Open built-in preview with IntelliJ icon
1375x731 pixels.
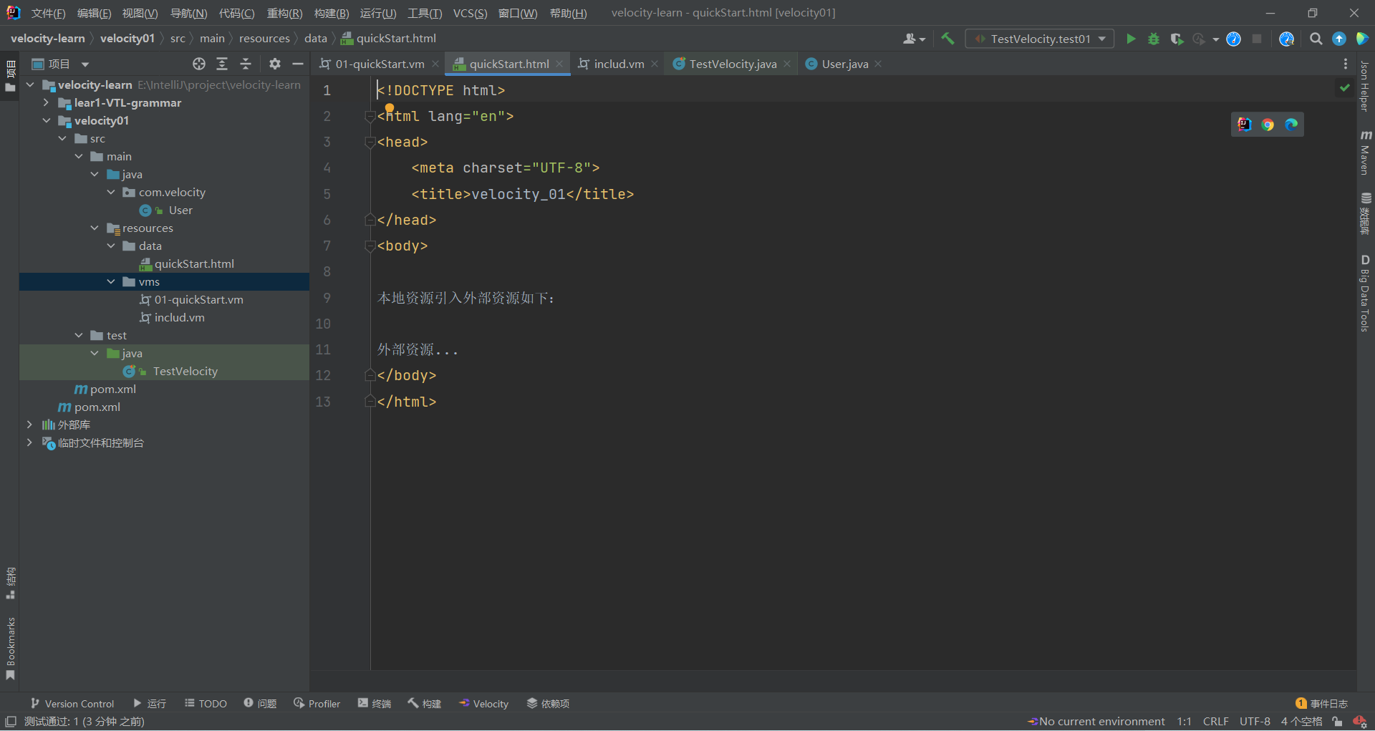1245,125
